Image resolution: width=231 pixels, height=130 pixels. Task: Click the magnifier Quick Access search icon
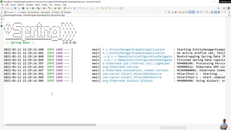[219, 8]
